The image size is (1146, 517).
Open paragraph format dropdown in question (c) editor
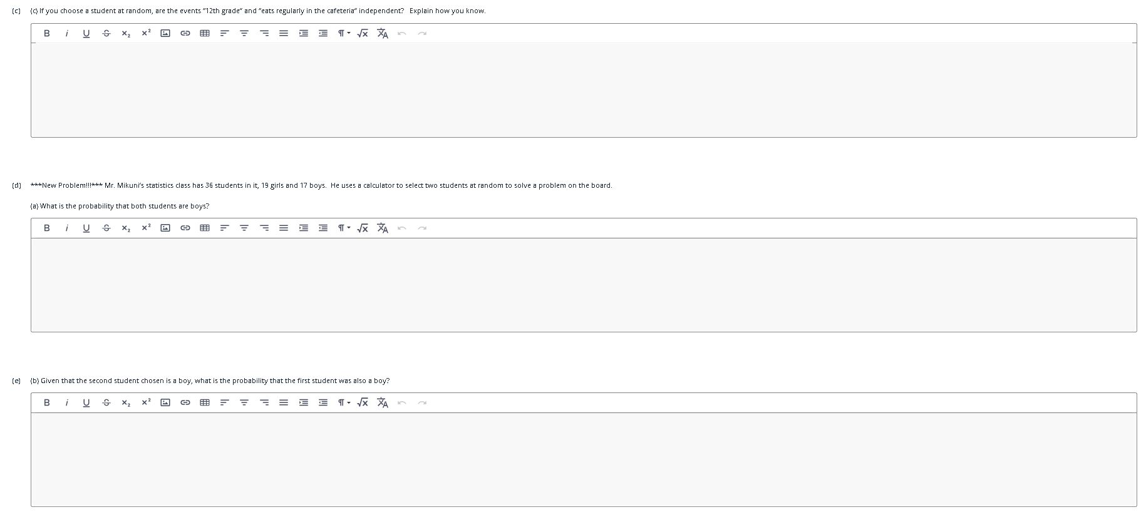[x=343, y=33]
